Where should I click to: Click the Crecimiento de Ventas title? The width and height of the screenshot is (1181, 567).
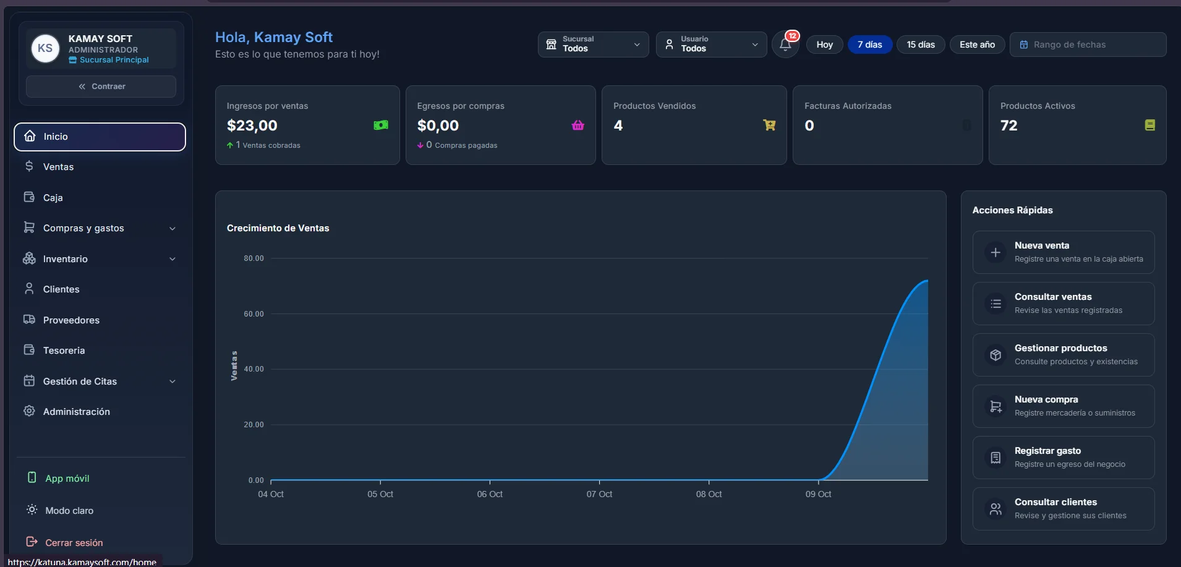click(278, 228)
